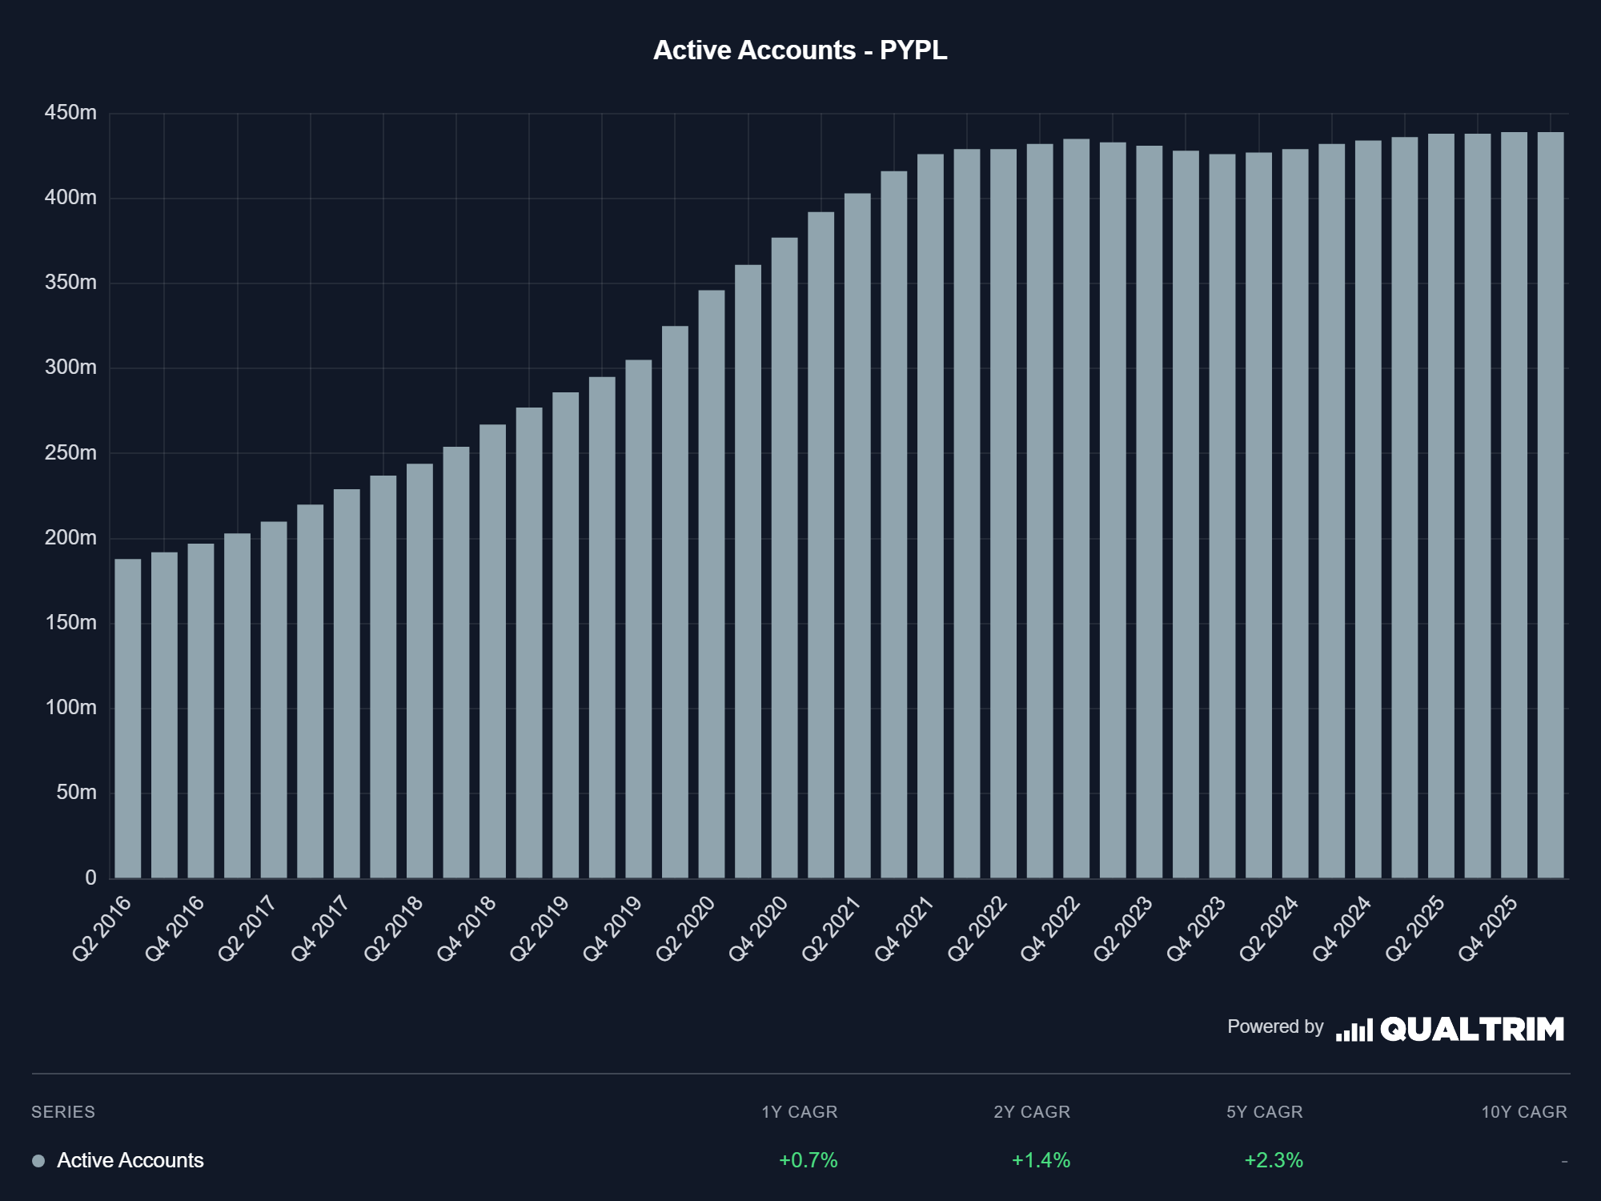1601x1201 pixels.
Task: Select the first bar for Q2 2016
Action: 128,718
